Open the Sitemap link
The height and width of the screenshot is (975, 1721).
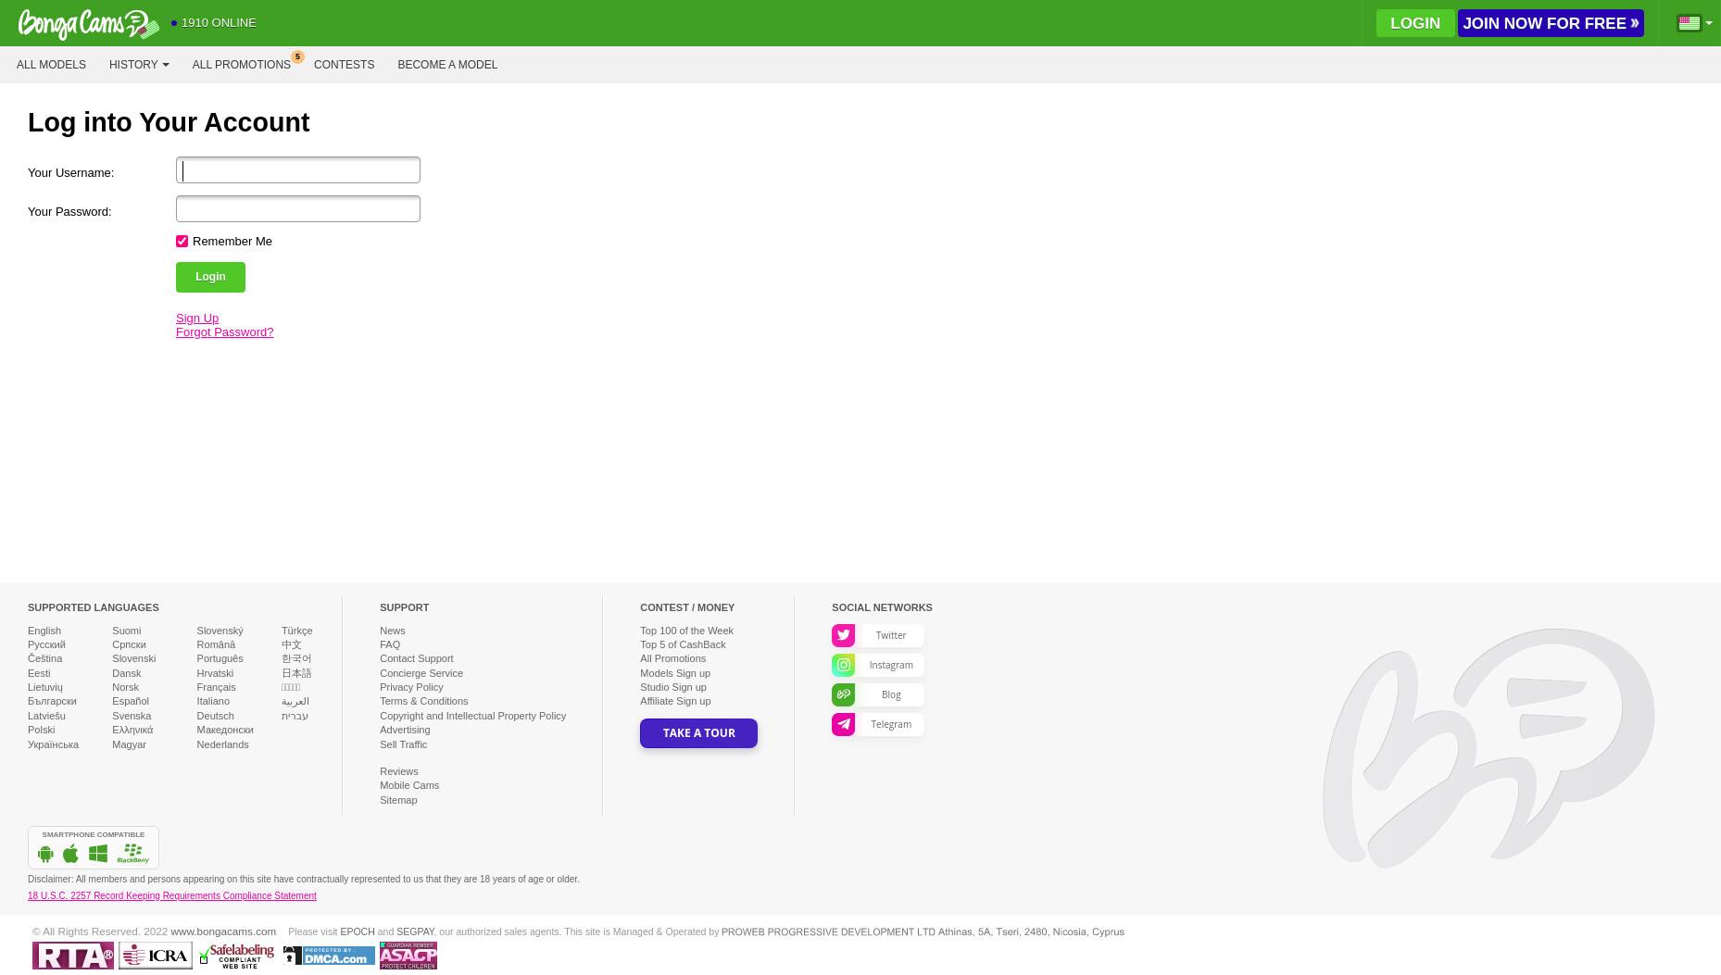click(x=398, y=800)
